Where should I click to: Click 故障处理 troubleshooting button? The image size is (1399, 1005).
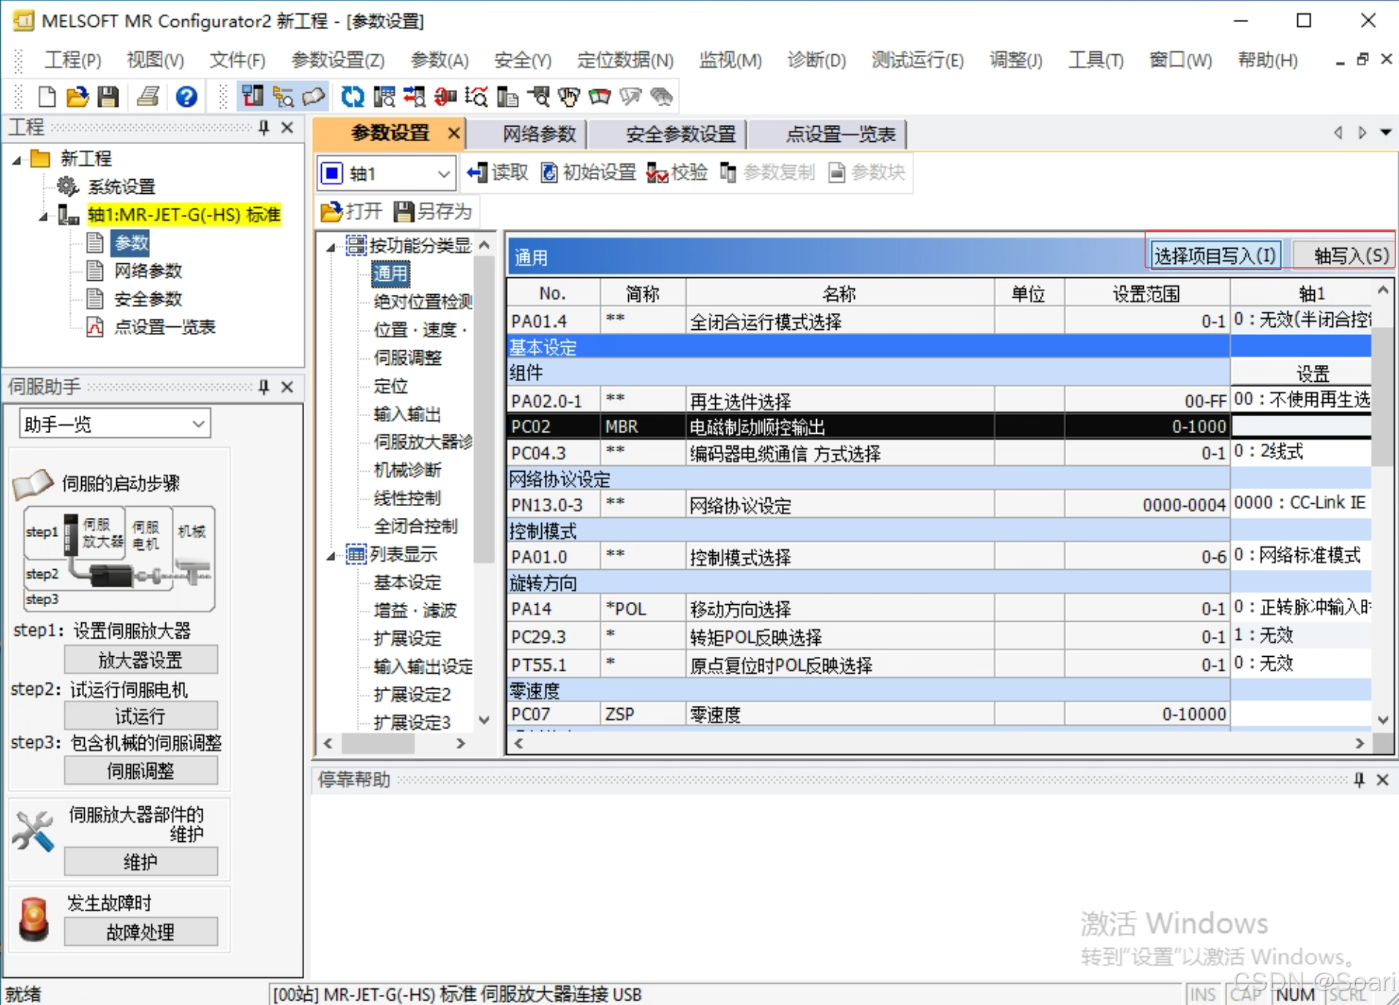[x=140, y=932]
